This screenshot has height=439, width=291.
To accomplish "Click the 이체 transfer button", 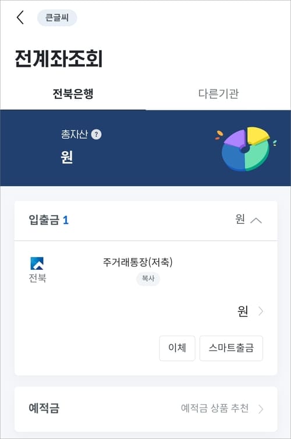I will [177, 348].
